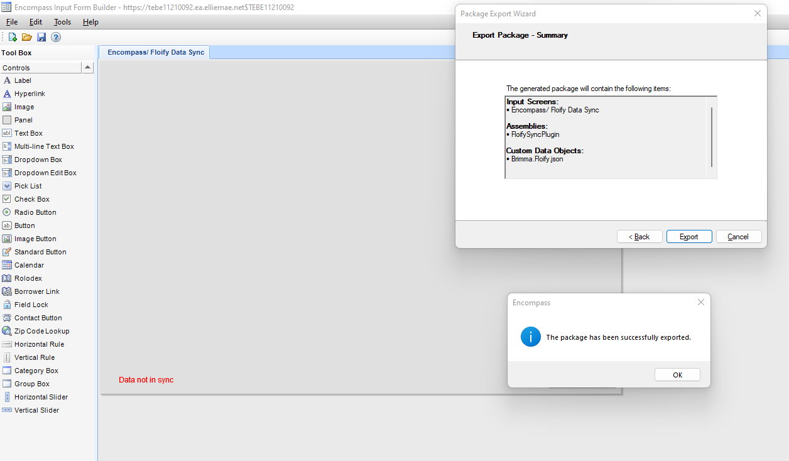Click the Open folder toolbar icon

(x=27, y=37)
